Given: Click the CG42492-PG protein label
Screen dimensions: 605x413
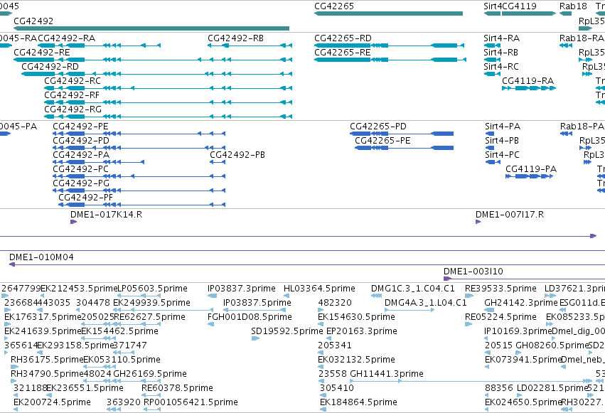Looking at the screenshot, I should pyautogui.click(x=81, y=183).
